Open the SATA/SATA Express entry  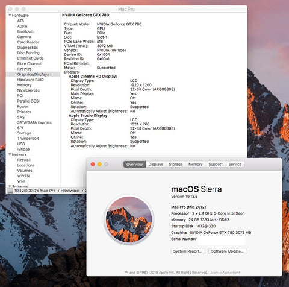coord(34,122)
